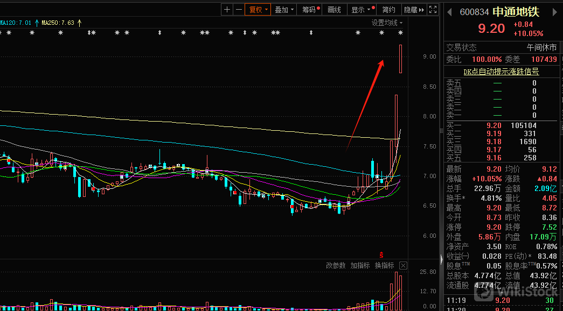Click the MA250 yellow up arrow
The width and height of the screenshot is (563, 311).
80,23
